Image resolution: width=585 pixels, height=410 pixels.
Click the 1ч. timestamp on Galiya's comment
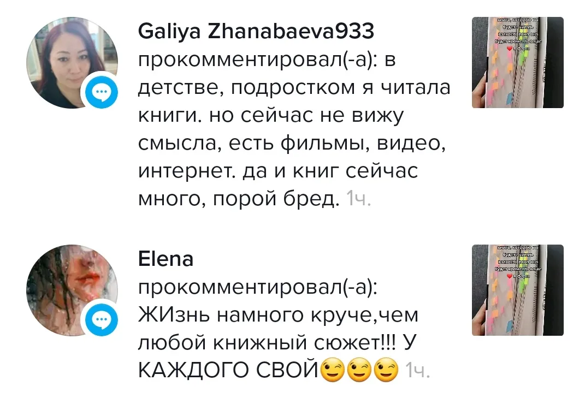pos(358,198)
